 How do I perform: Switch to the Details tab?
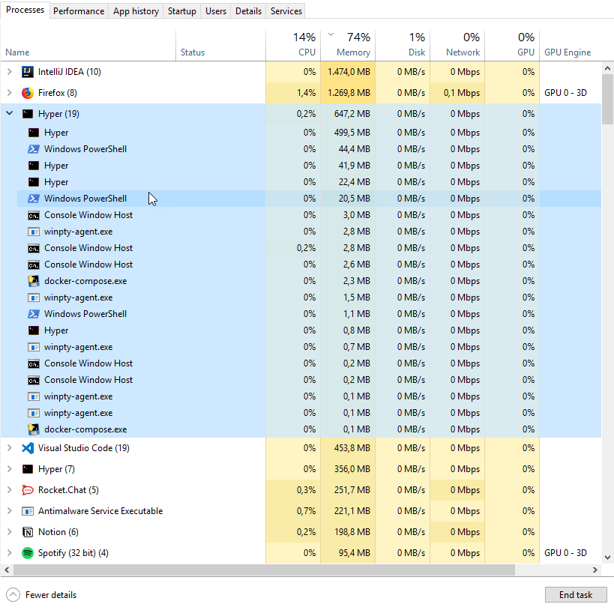[x=248, y=11]
